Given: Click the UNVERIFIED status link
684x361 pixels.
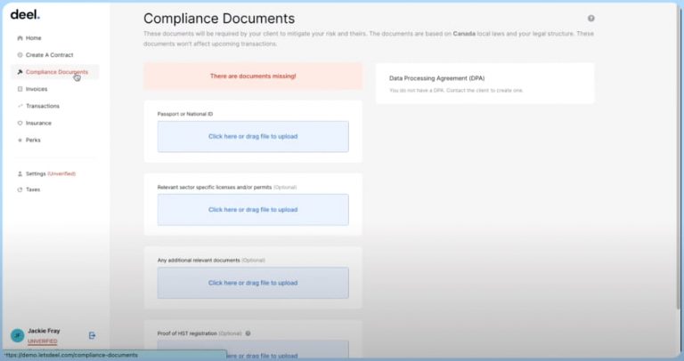Looking at the screenshot, I should (42, 341).
